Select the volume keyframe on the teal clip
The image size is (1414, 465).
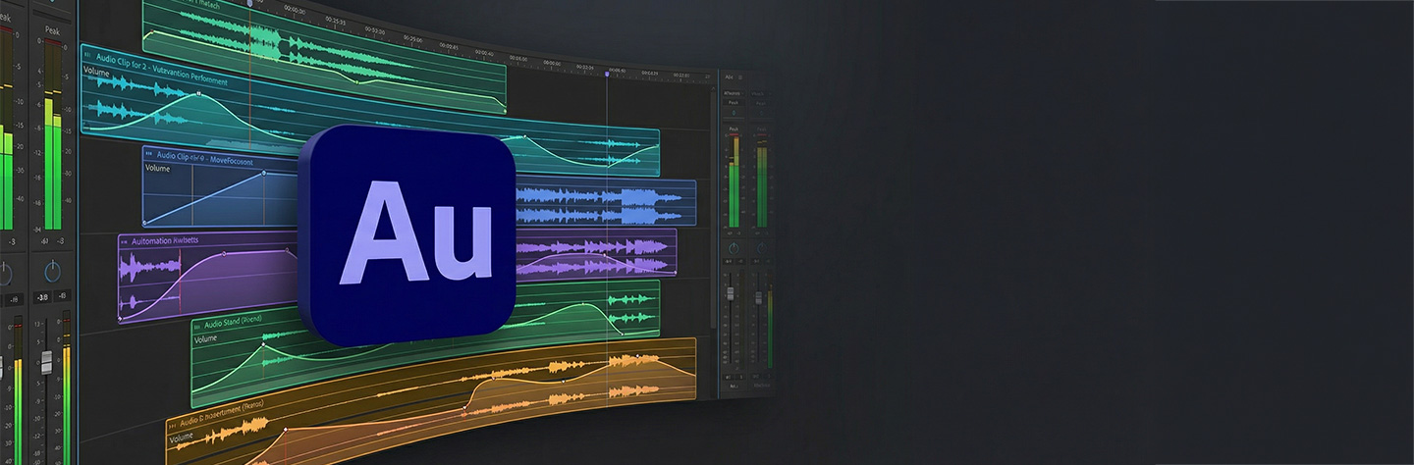point(198,94)
